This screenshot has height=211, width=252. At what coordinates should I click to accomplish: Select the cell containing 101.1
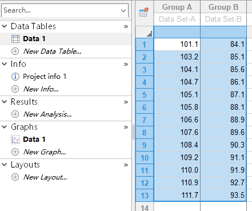177,45
